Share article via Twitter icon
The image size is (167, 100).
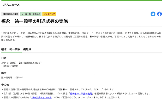pos(153,14)
